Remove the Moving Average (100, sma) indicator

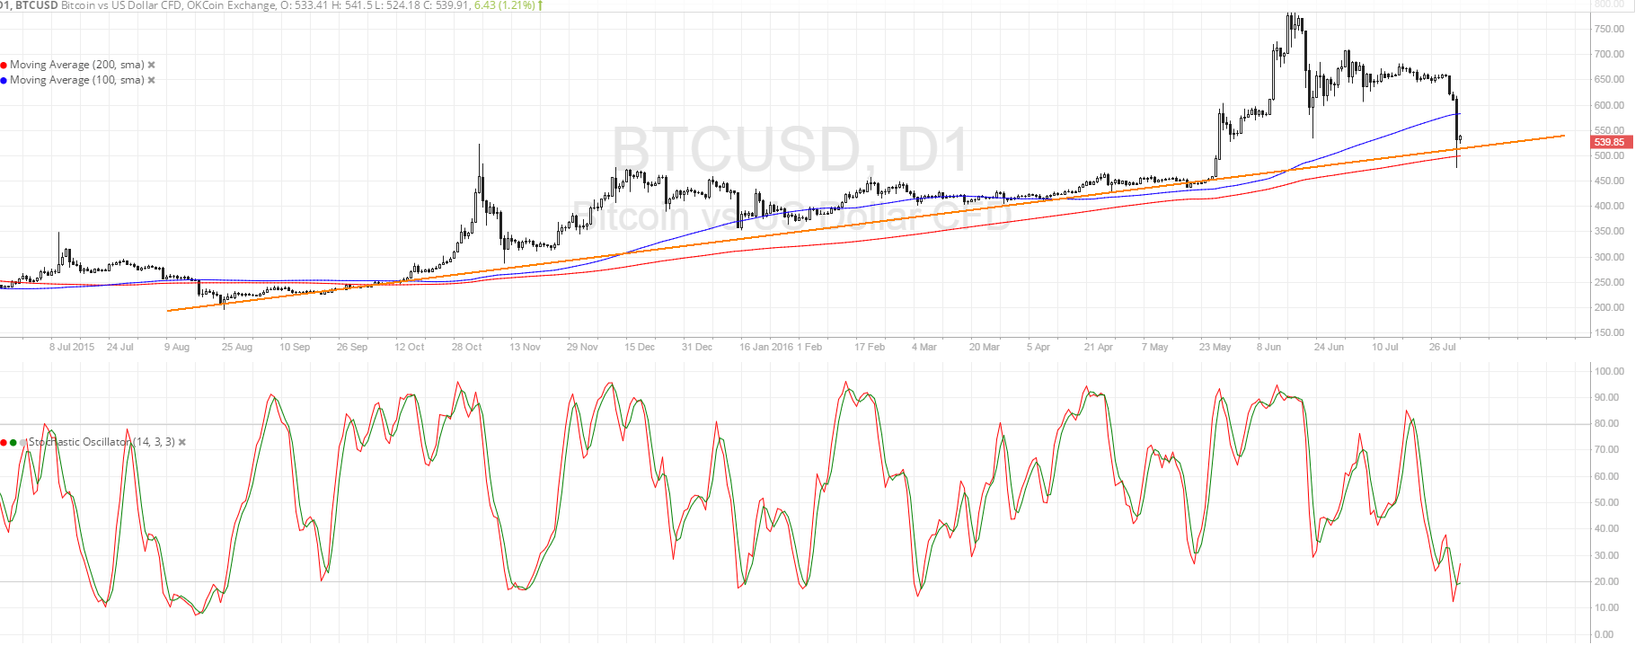152,80
